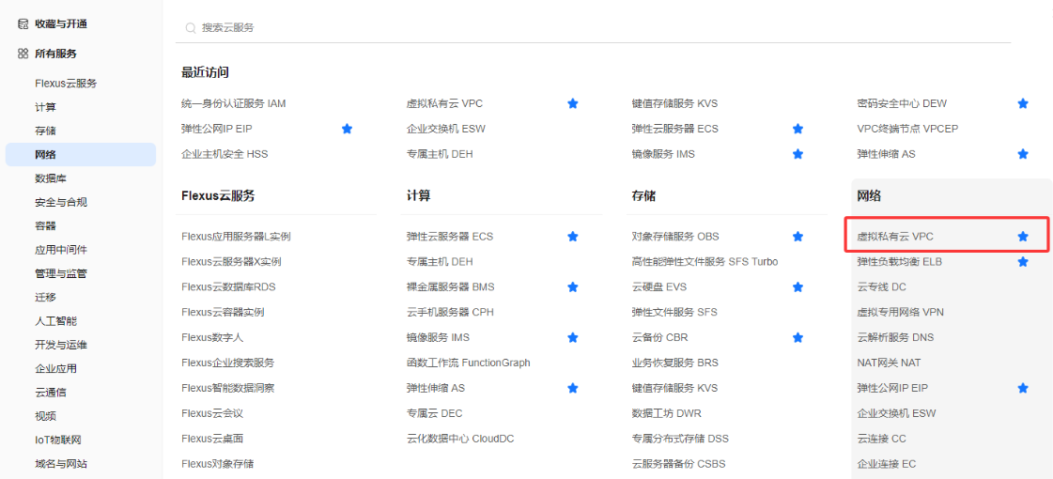Unstar 密码安全中心 DEW favorite star
1053x479 pixels.
pos(1023,103)
